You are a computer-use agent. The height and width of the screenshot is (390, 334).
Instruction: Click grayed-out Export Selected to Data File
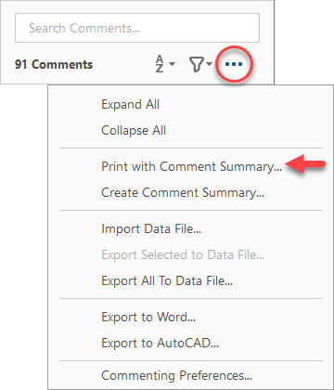click(191, 254)
